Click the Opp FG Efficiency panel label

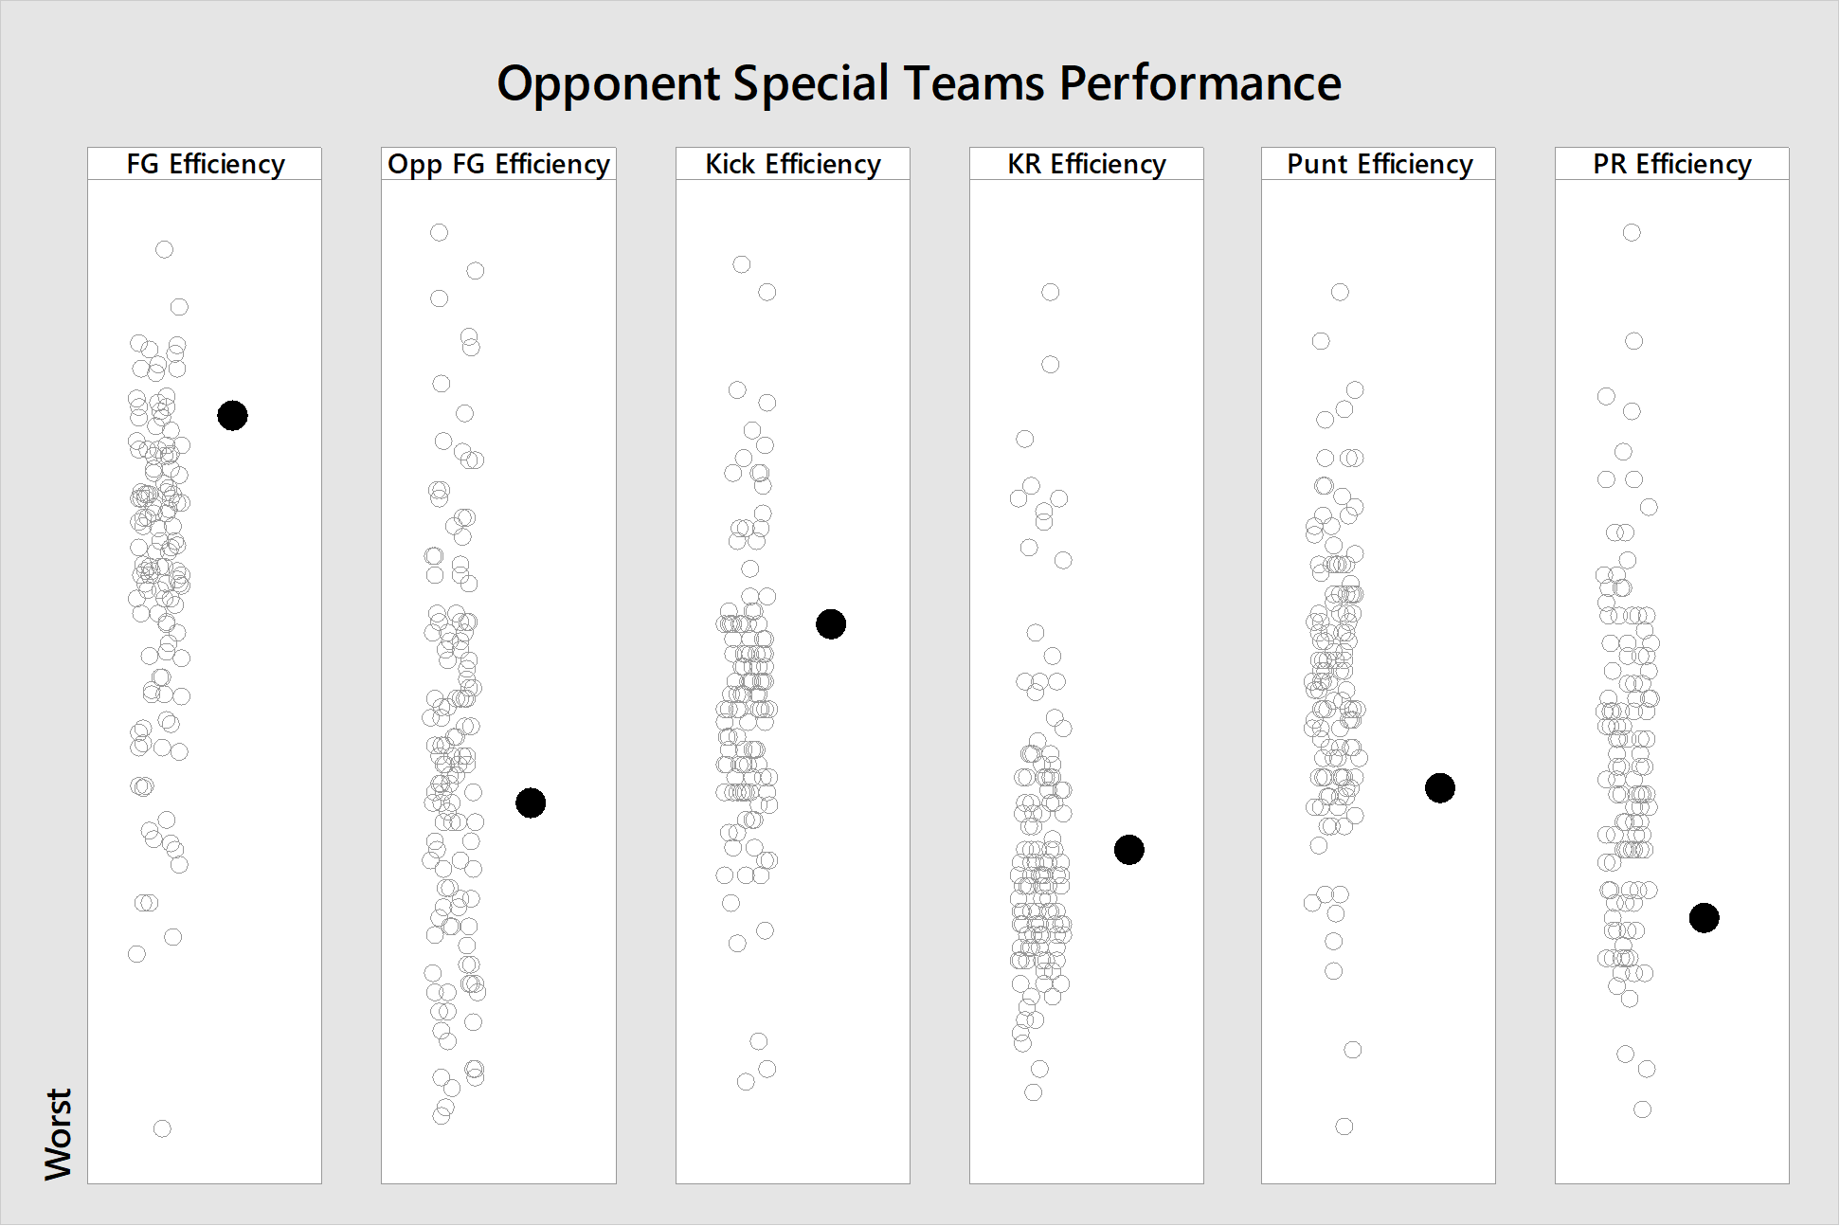pyautogui.click(x=498, y=164)
